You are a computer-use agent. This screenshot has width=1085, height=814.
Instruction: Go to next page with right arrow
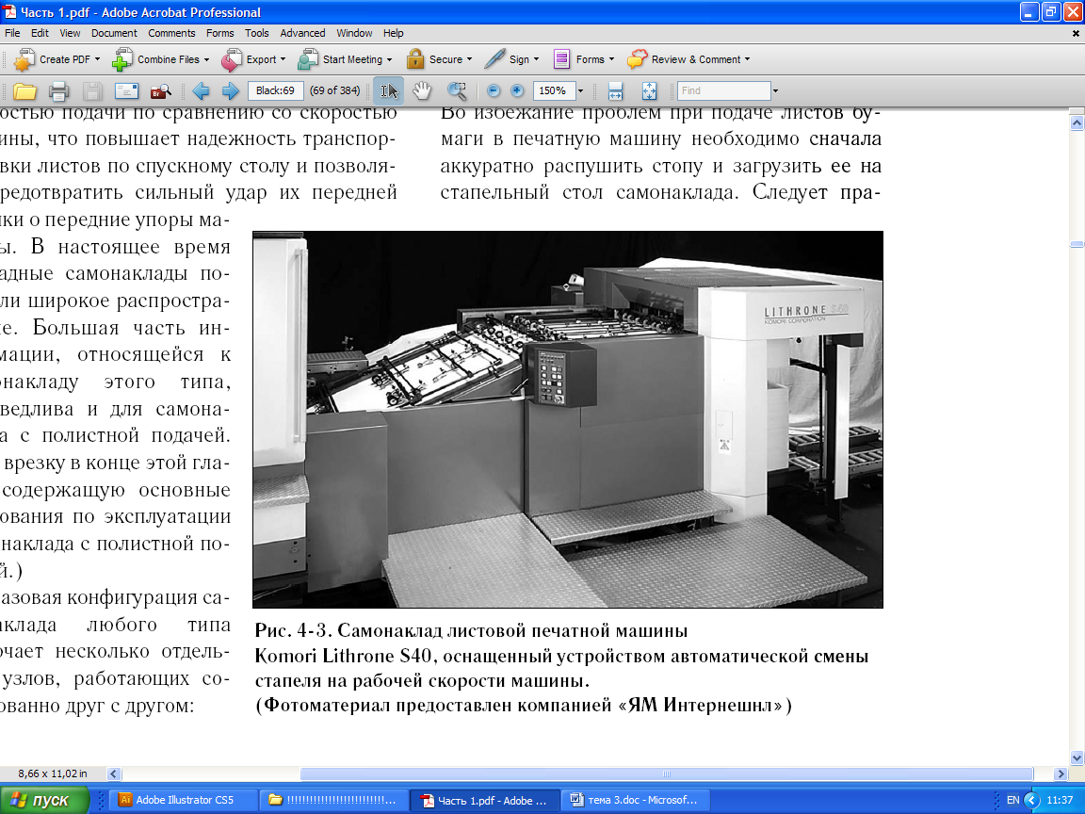point(230,90)
